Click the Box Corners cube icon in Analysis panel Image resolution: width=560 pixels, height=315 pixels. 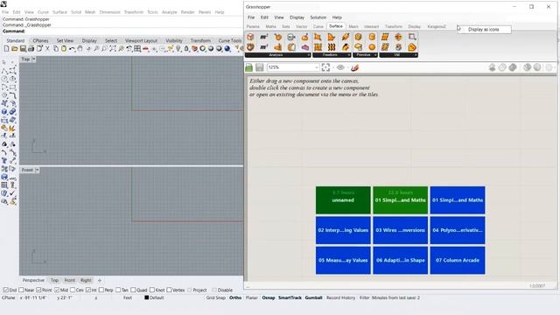click(x=250, y=37)
